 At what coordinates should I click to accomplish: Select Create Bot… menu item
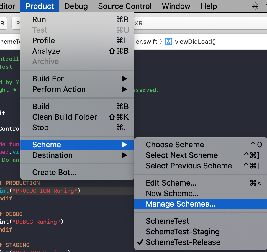[x=54, y=172]
